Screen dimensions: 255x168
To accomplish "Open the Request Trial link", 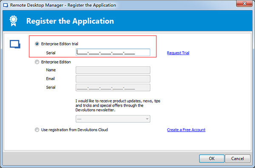I will coord(178,53).
